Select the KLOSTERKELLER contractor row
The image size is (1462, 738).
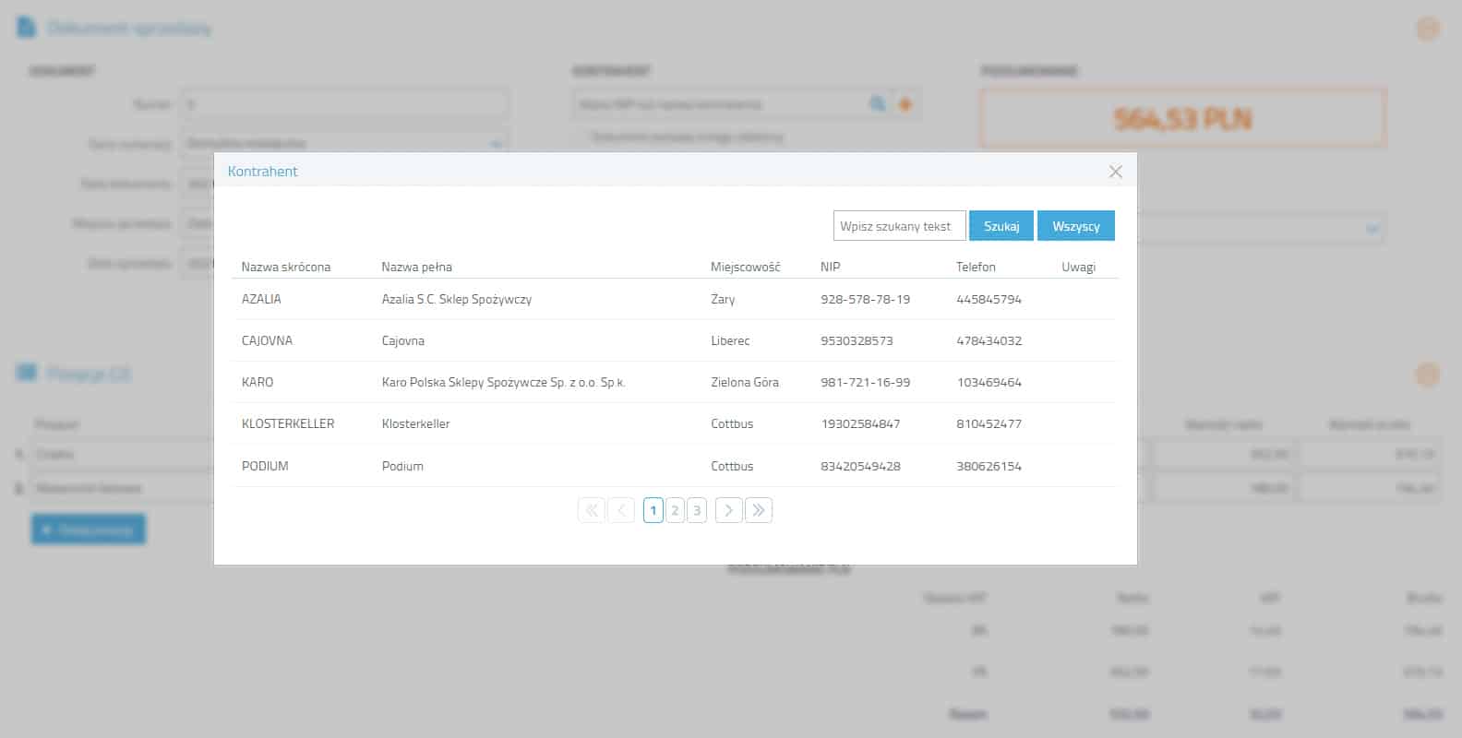675,423
